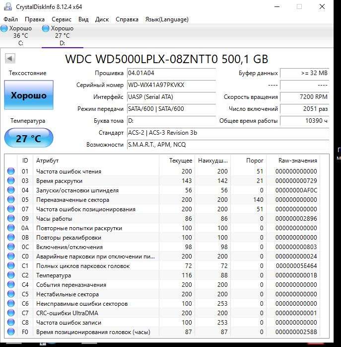Image resolution: width=341 pixels, height=347 pixels.
Task: Click the 27 °C temperature button
Action: [x=29, y=138]
